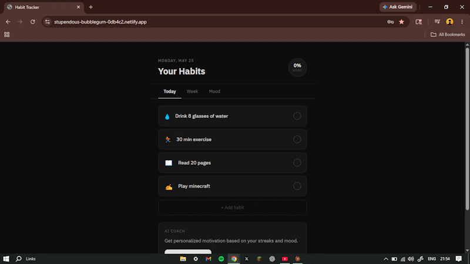Screen dimensions: 470x264
Task: View site information icon in address bar
Action: (48, 22)
